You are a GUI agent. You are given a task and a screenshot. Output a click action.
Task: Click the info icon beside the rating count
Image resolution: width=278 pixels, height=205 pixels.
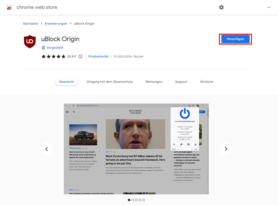click(80, 56)
